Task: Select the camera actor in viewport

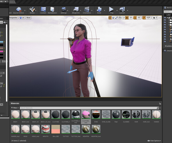Action: pos(128,42)
